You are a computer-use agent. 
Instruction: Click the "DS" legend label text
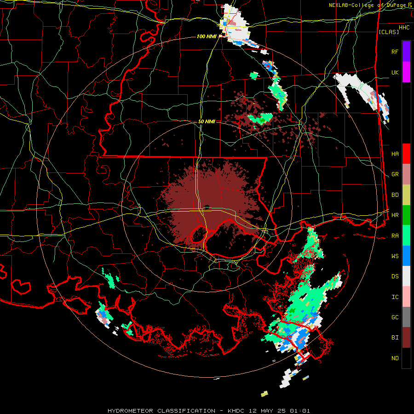tap(395, 276)
